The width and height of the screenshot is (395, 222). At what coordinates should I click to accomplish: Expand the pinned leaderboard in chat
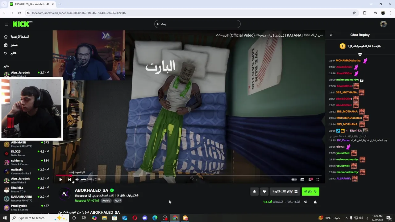pos(360,55)
